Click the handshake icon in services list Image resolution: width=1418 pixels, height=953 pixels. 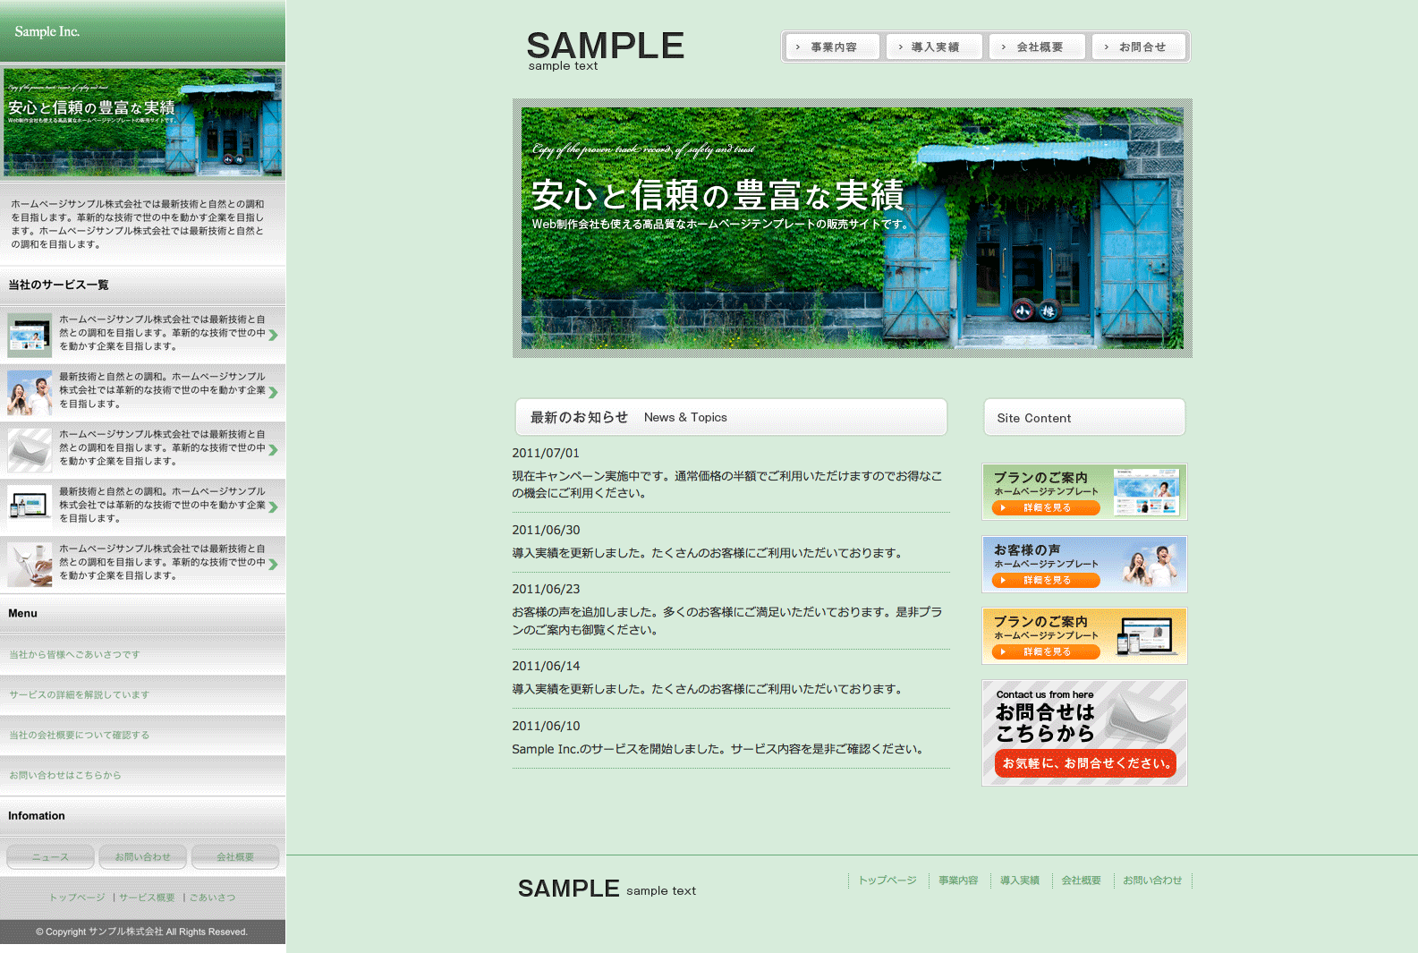click(x=30, y=564)
